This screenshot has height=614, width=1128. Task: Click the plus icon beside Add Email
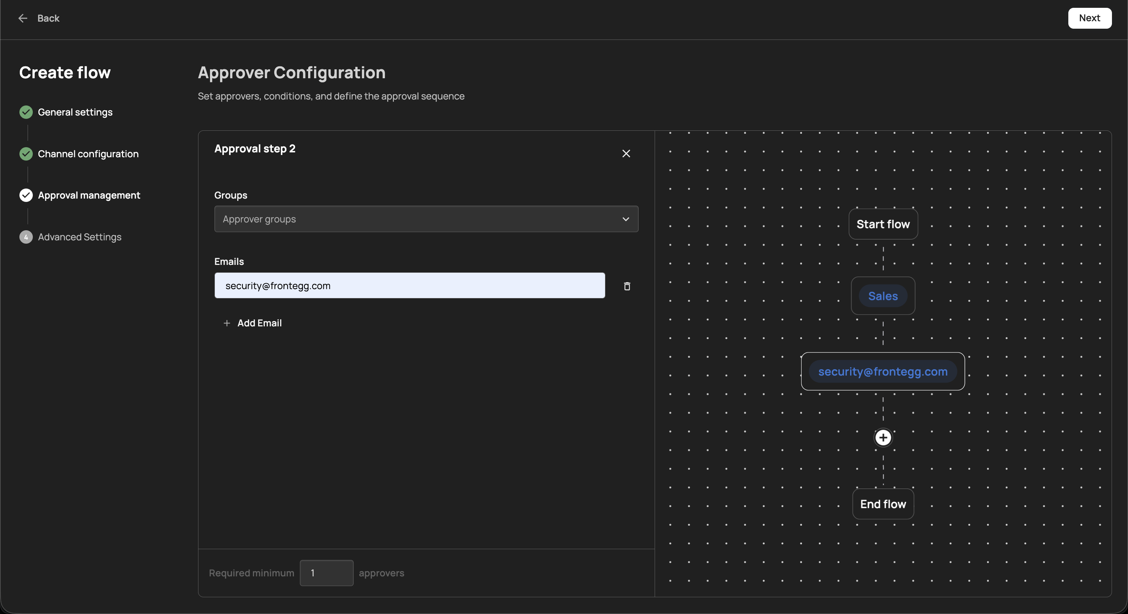coord(226,323)
